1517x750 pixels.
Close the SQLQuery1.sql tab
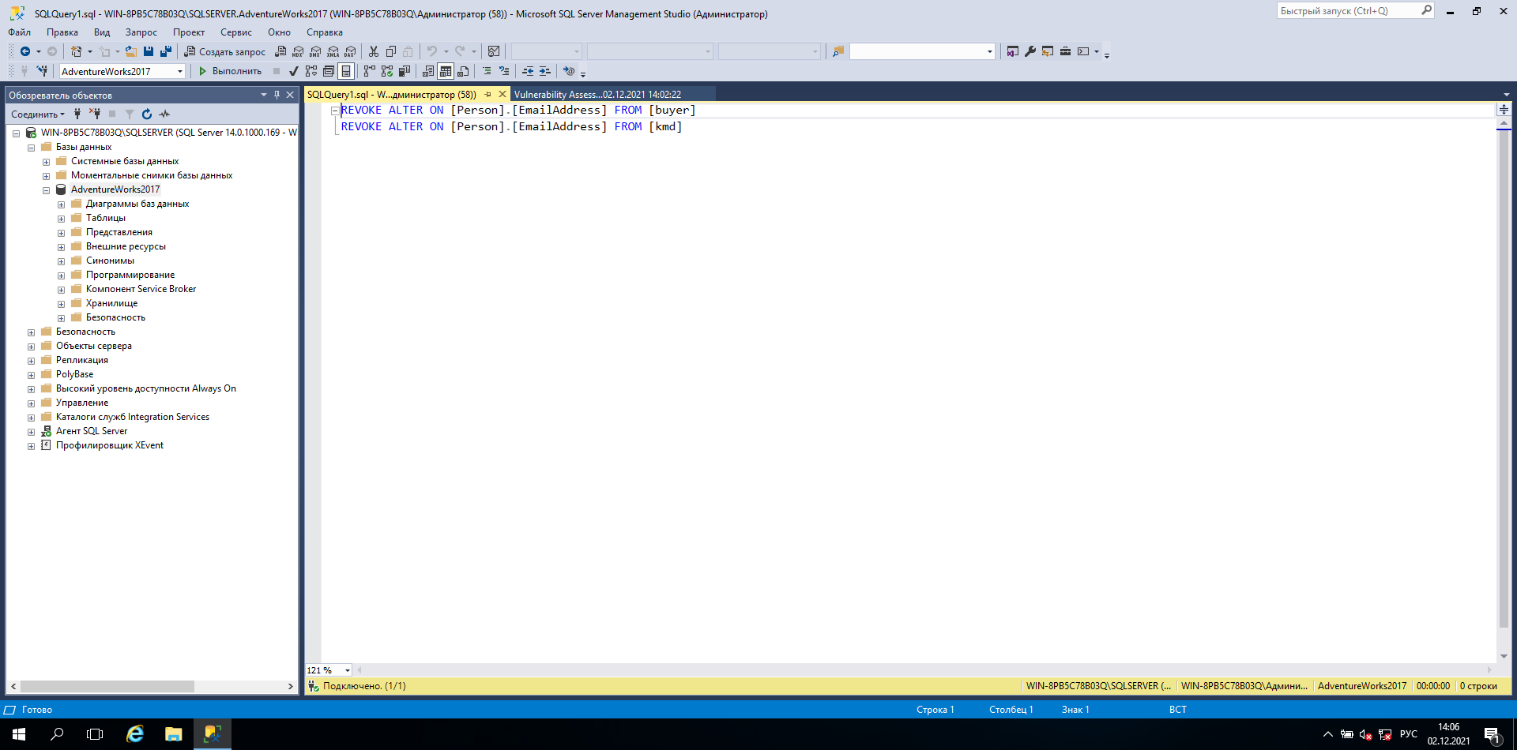tap(503, 94)
